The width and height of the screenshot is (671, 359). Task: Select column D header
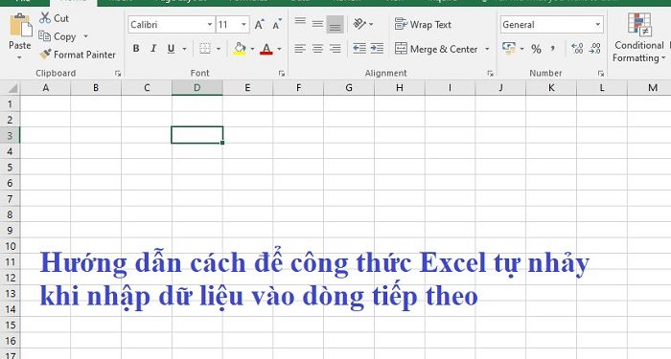pos(197,88)
